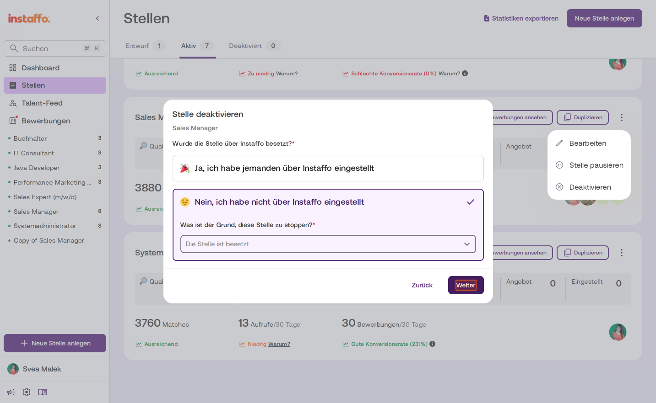656x403 pixels.
Task: Click the Weiter button
Action: coord(466,285)
